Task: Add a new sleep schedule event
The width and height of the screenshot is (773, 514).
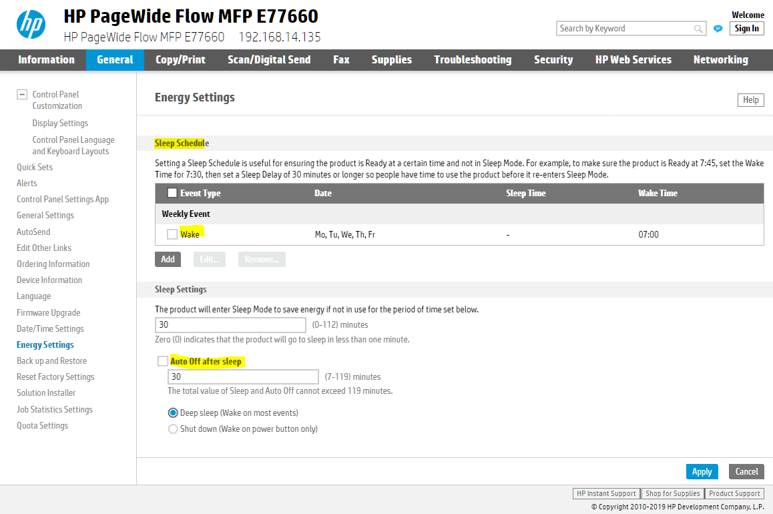Action: pos(168,259)
